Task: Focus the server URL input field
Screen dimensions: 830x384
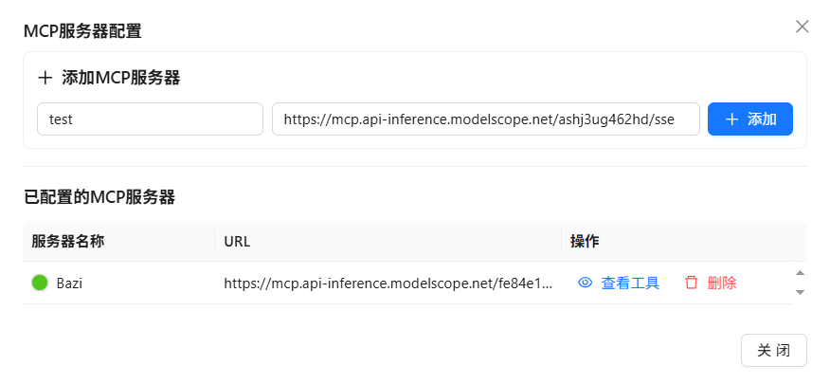Action: (485, 119)
